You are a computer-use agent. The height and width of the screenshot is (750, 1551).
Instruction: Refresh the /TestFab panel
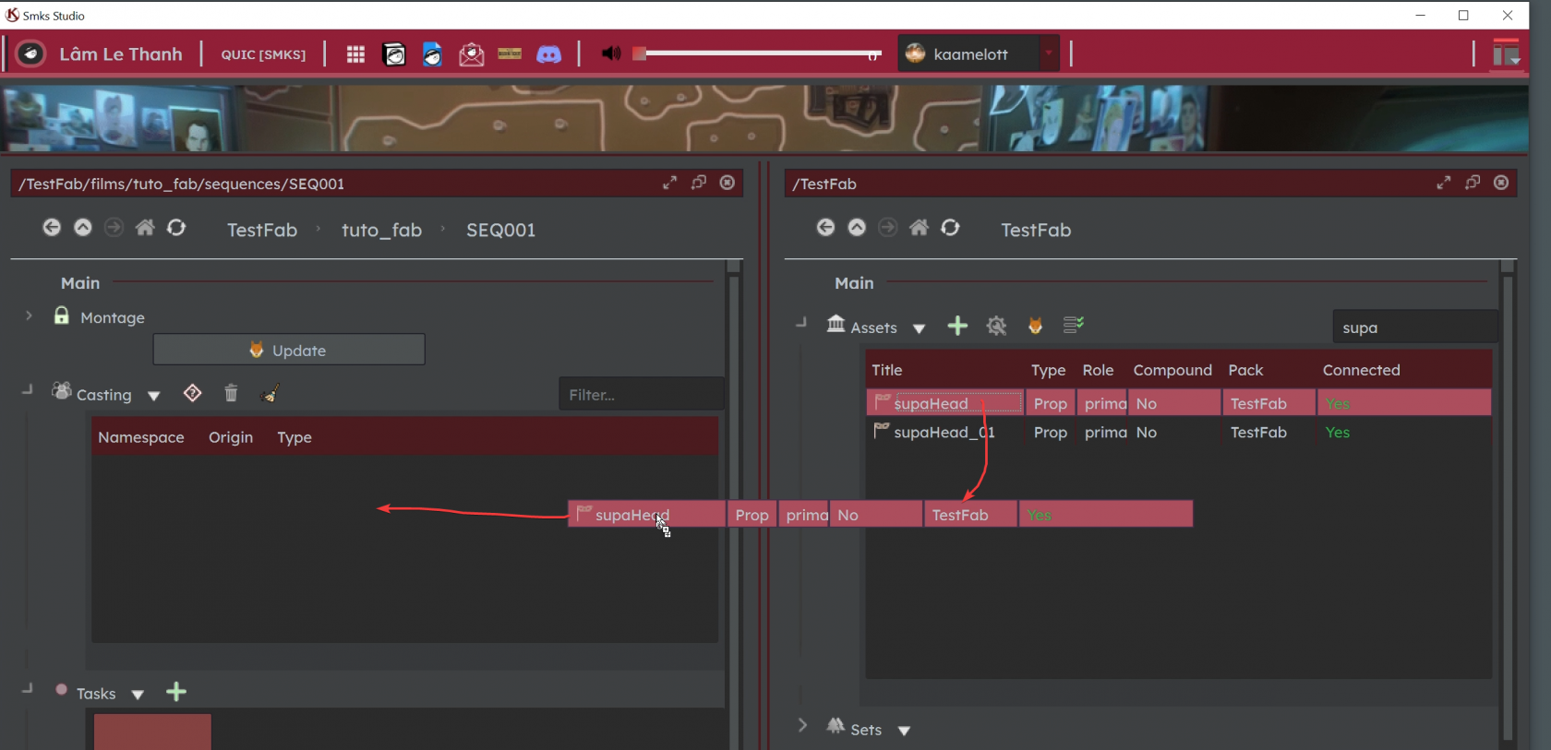click(x=950, y=227)
